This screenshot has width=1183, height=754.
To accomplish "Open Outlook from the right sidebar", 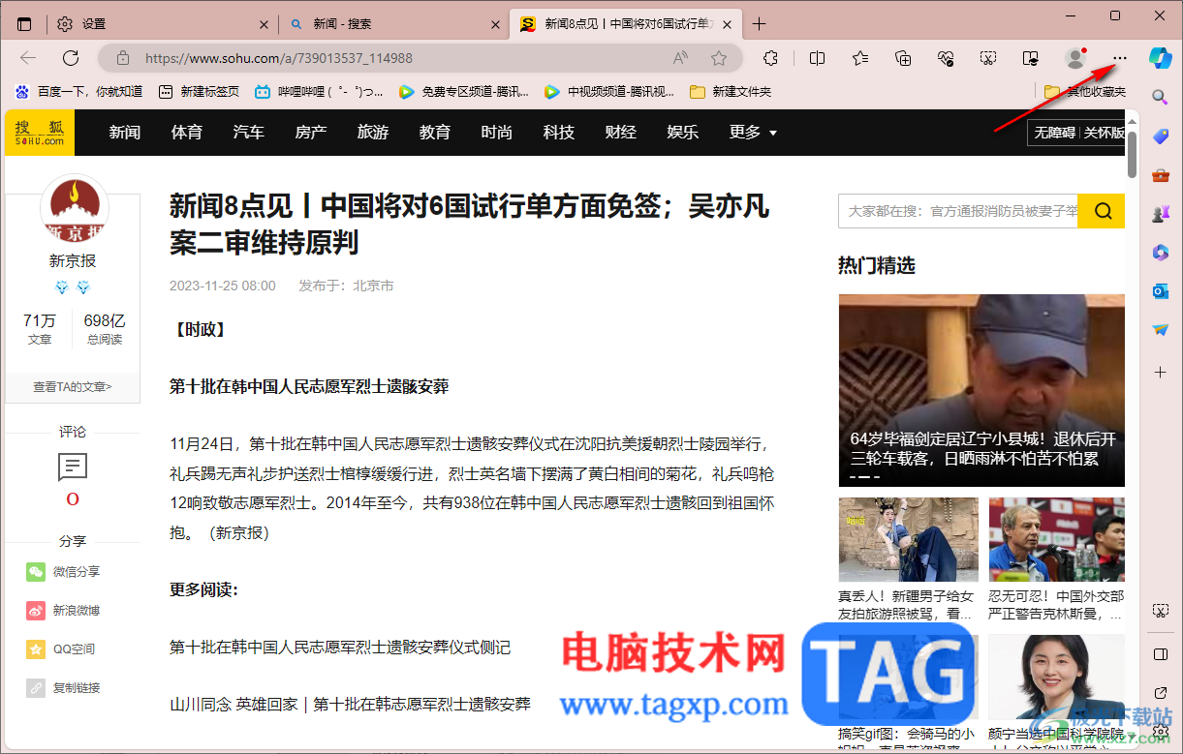I will 1160,291.
